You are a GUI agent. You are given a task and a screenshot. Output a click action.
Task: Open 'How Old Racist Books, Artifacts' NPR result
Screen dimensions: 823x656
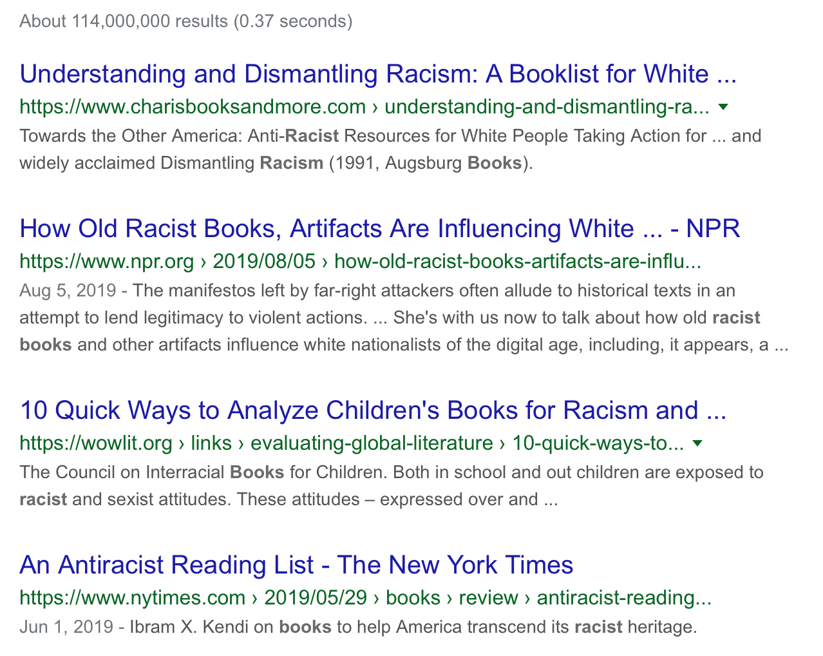(x=380, y=229)
